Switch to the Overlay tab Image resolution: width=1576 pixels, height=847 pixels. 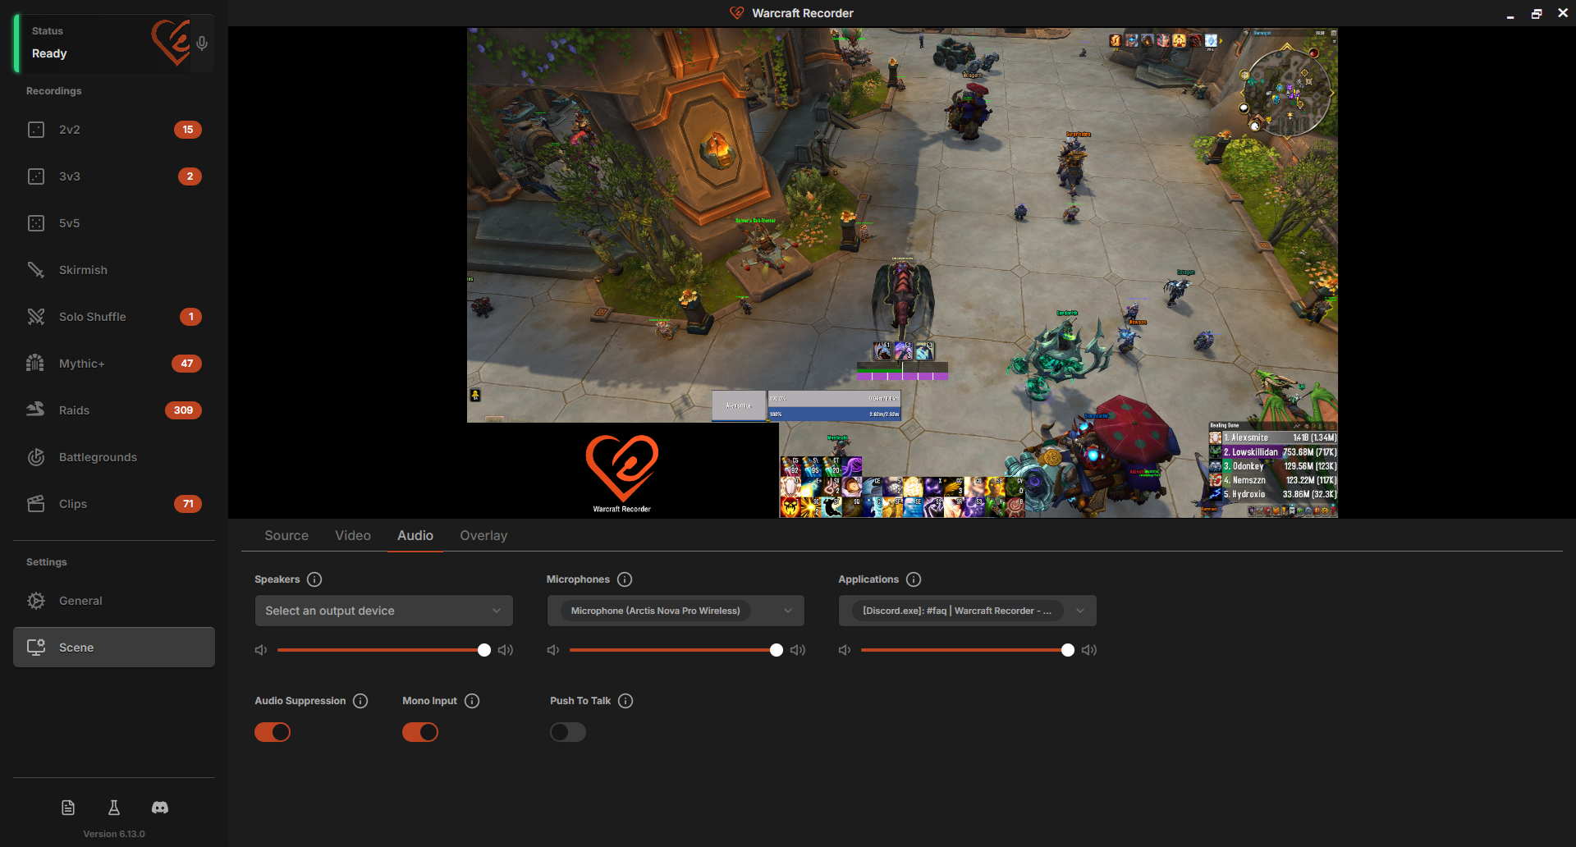(483, 535)
